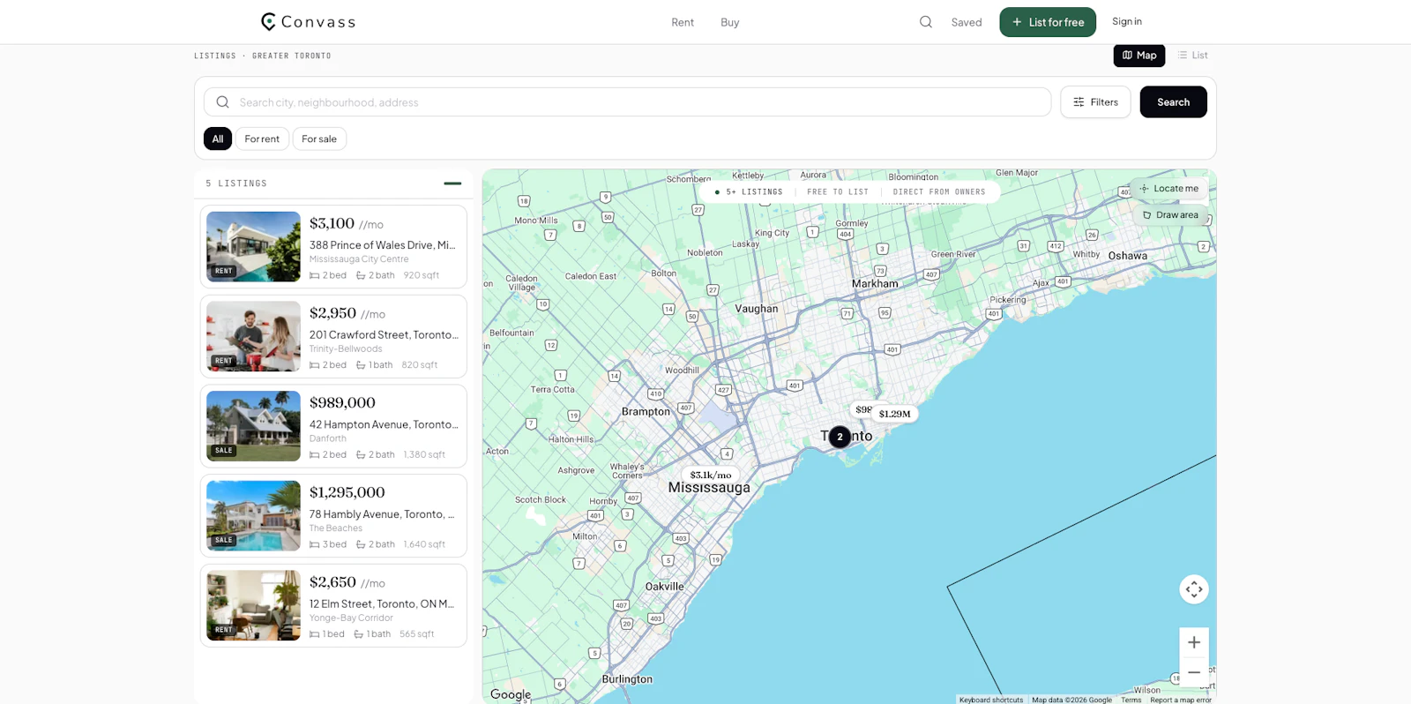Click the $3.1k/mo map price marker
Image resolution: width=1411 pixels, height=704 pixels.
[711, 475]
